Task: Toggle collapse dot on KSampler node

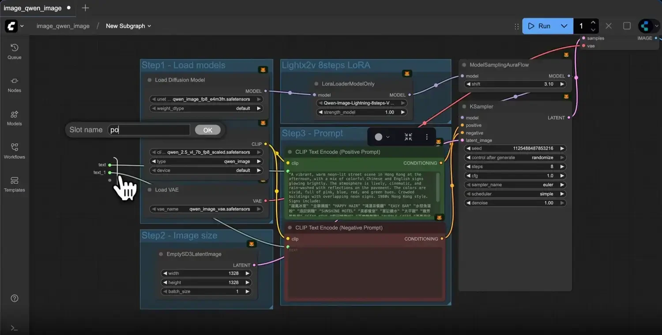Action: tap(464, 107)
